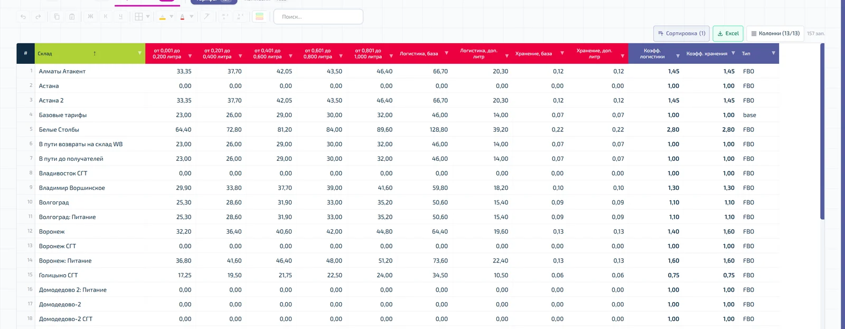This screenshot has height=329, width=845.
Task: Open the color scale formatting swatch
Action: click(x=259, y=17)
